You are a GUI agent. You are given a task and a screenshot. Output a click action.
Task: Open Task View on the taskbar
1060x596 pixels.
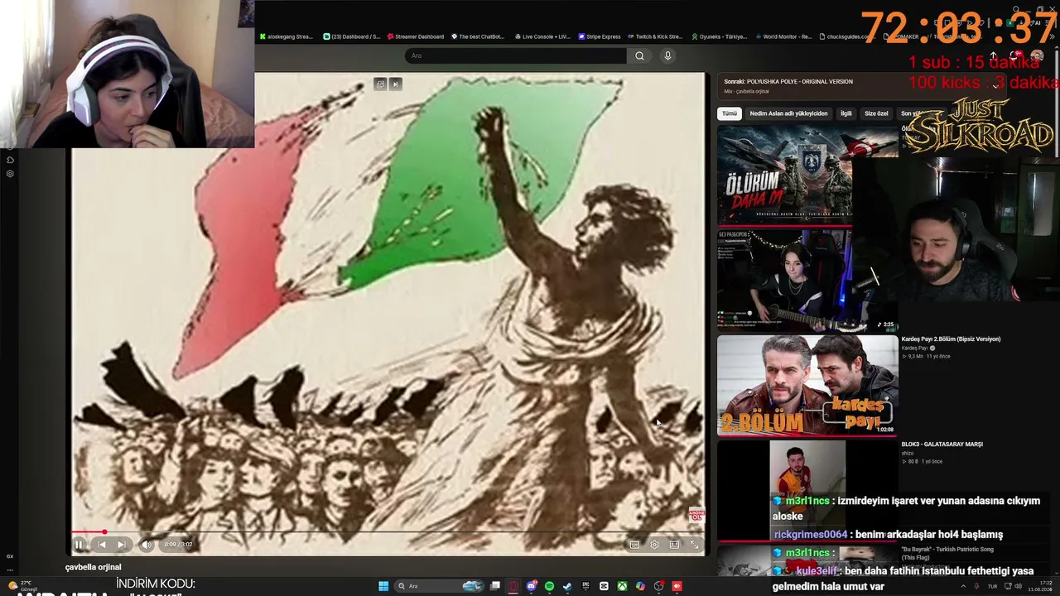click(495, 586)
